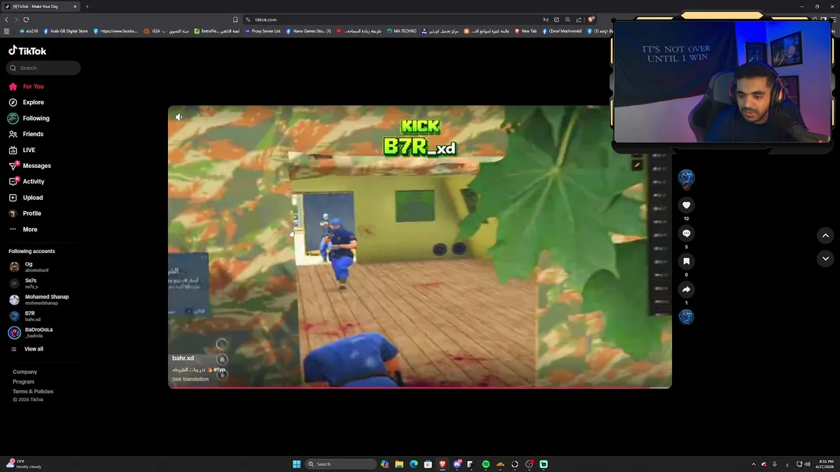The width and height of the screenshot is (840, 472).
Task: Seek on the video progress bar
Action: tap(420, 387)
